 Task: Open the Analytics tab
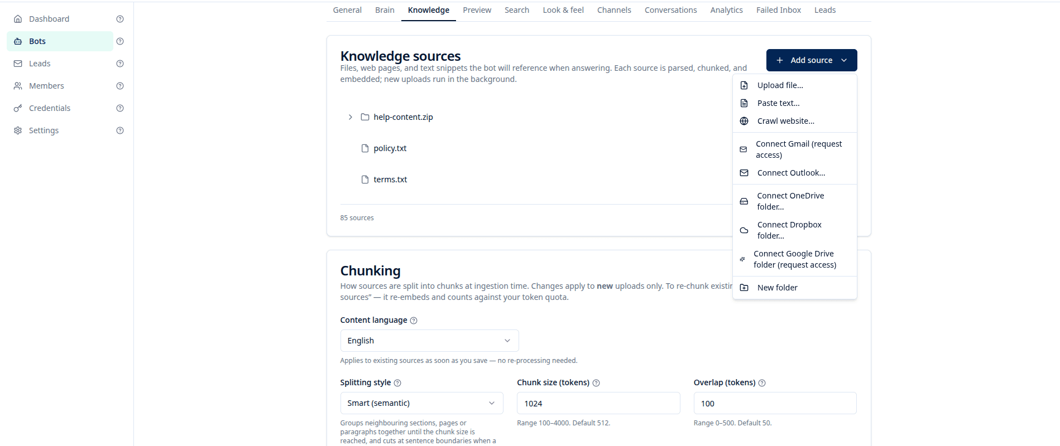(726, 10)
